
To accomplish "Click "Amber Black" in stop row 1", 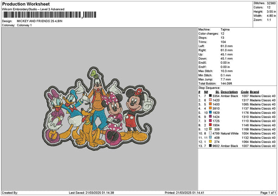I will (229, 96).
